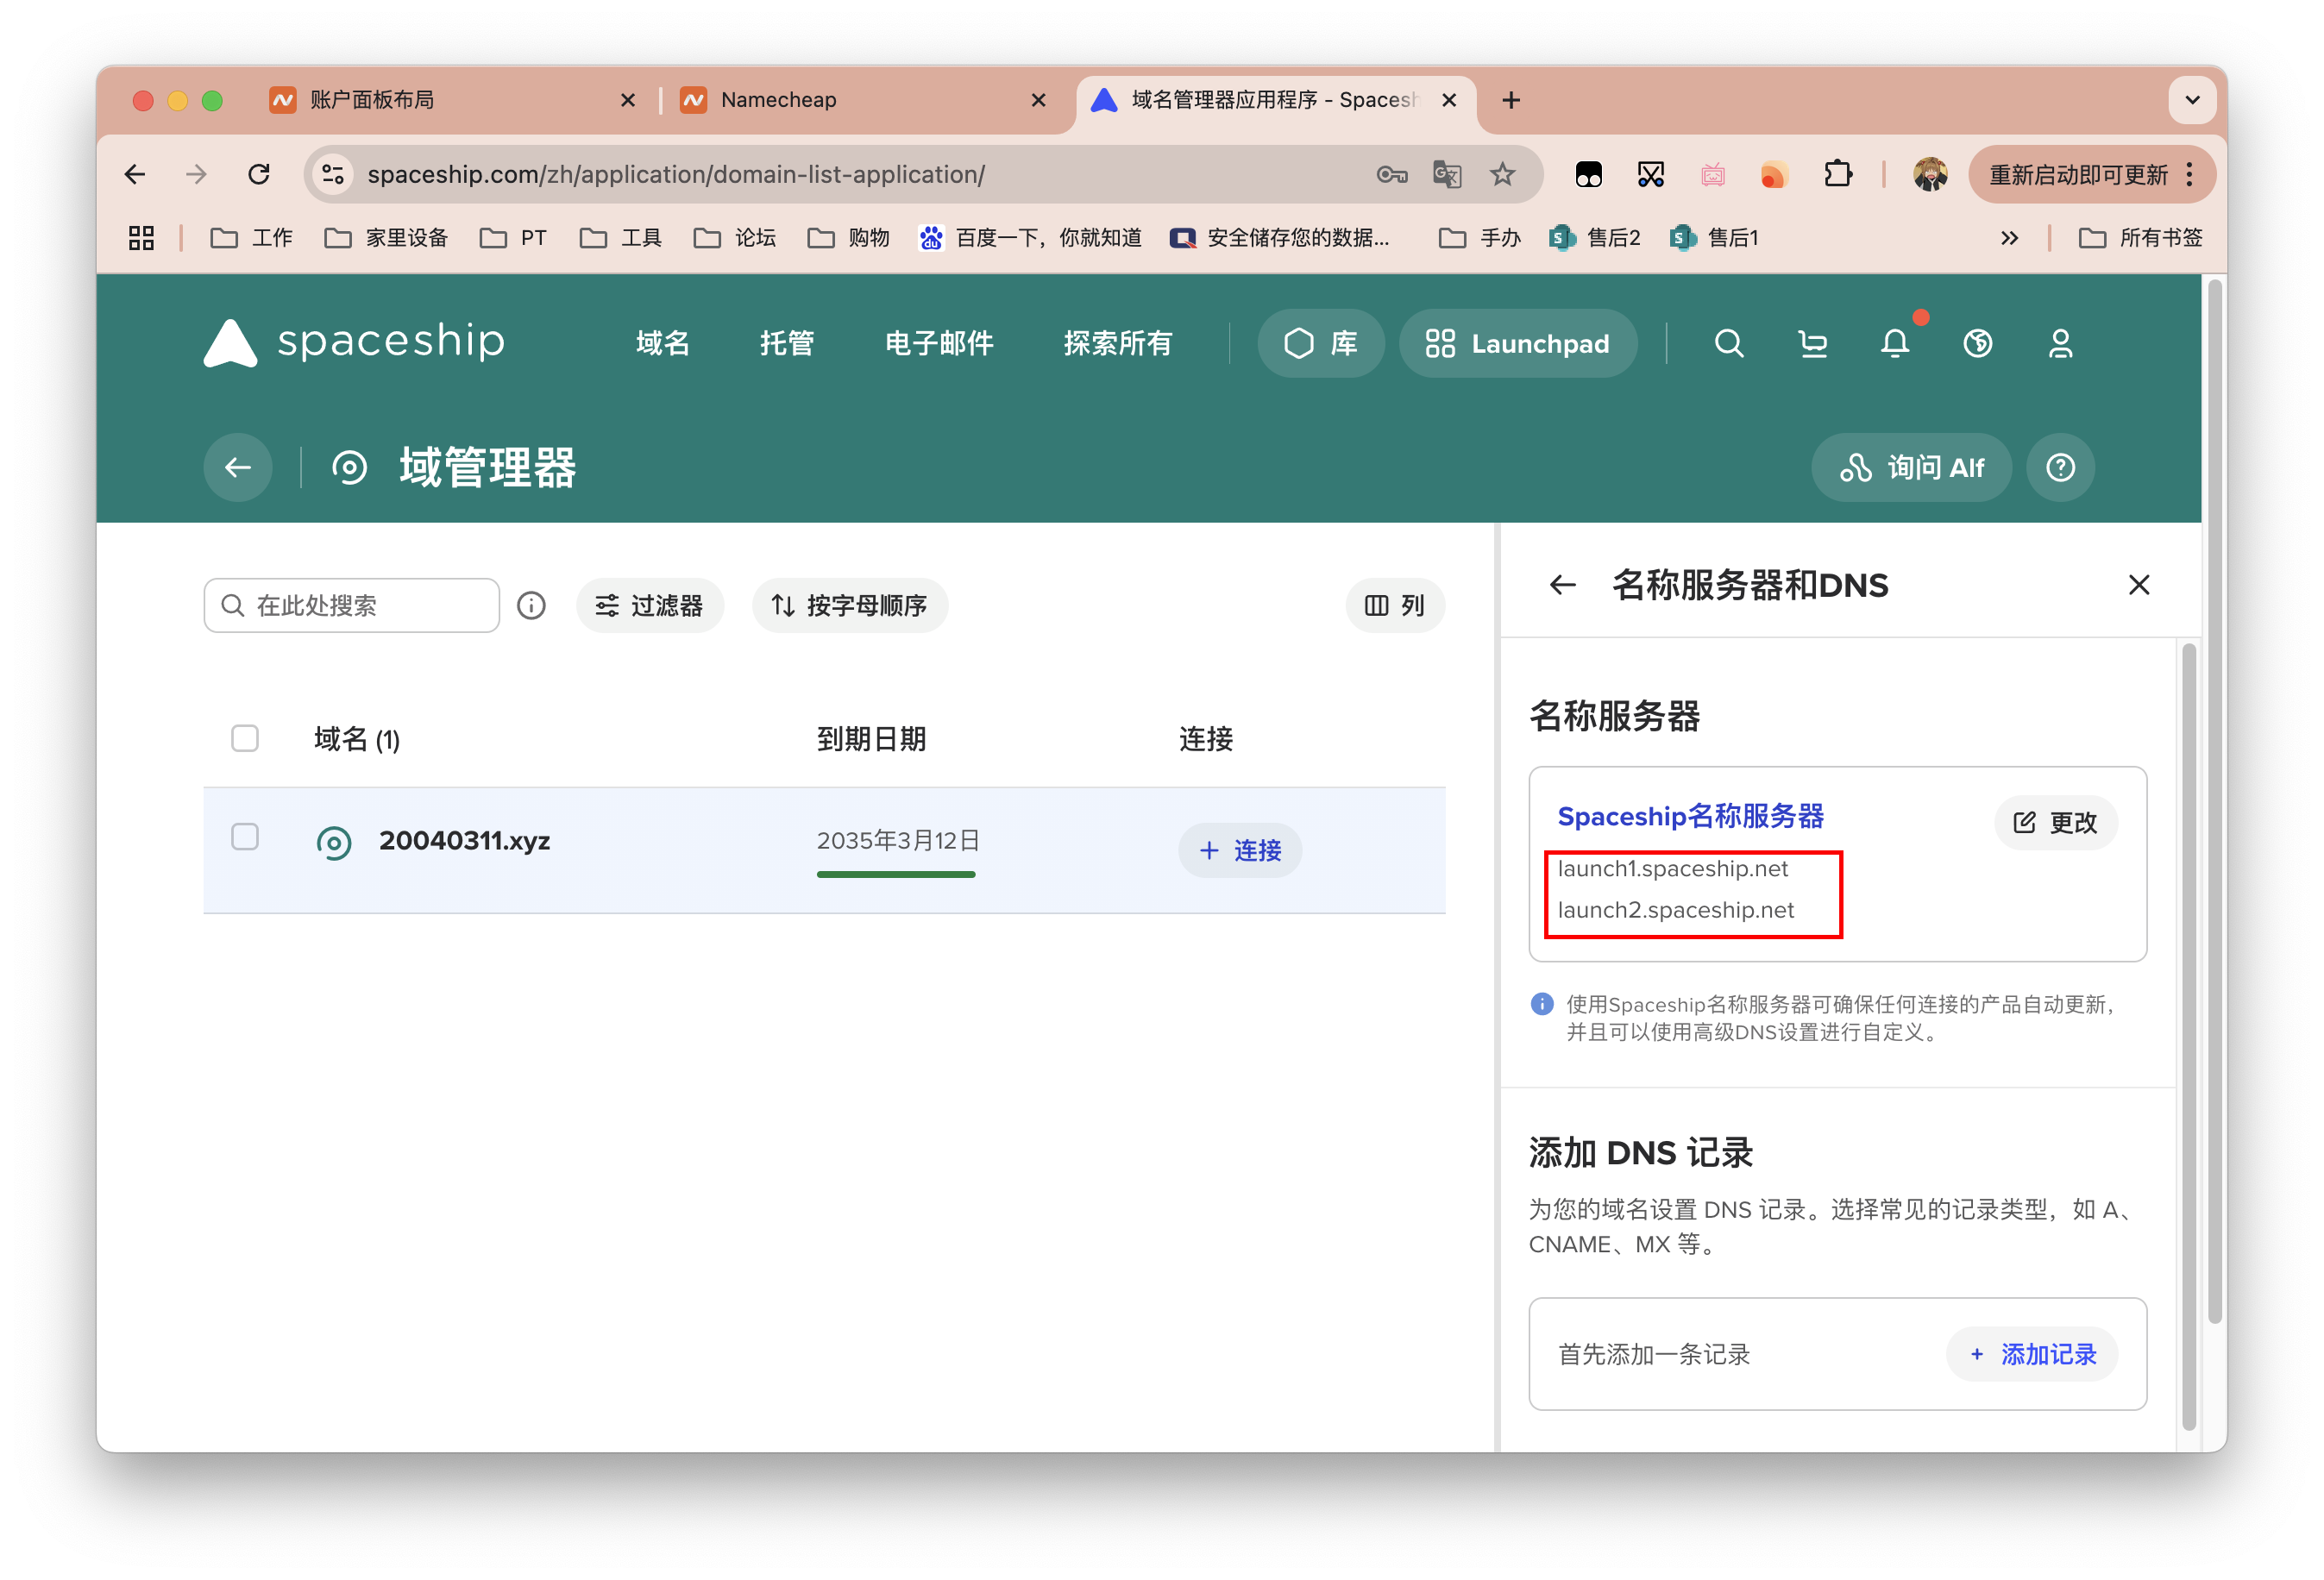Open the 家里设备 bookmarks folder

pyautogui.click(x=386, y=238)
